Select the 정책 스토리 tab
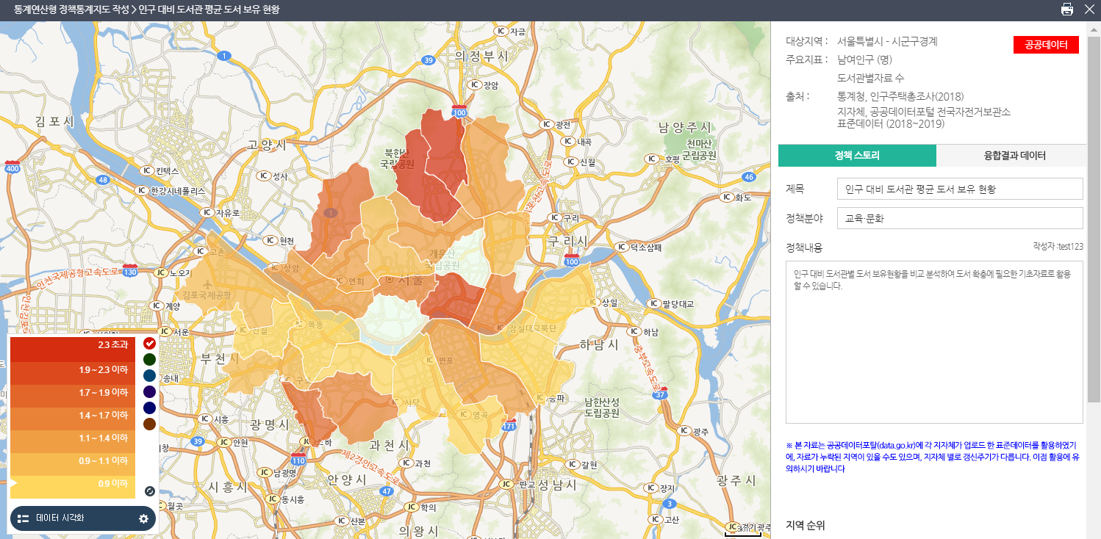Image resolution: width=1101 pixels, height=539 pixels. click(x=857, y=156)
